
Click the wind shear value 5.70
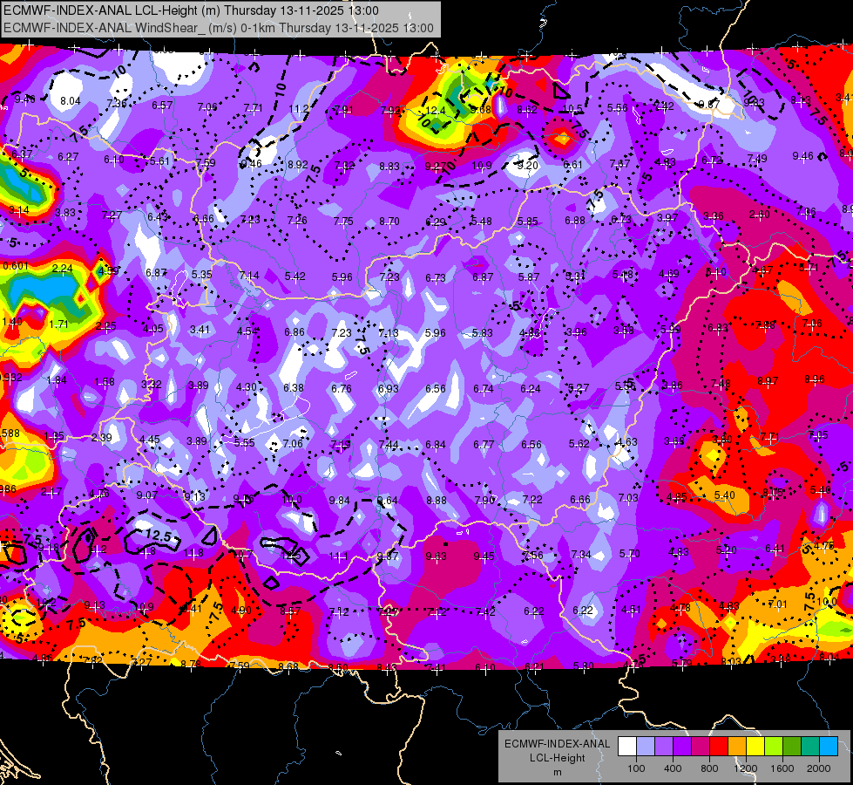click(x=629, y=554)
